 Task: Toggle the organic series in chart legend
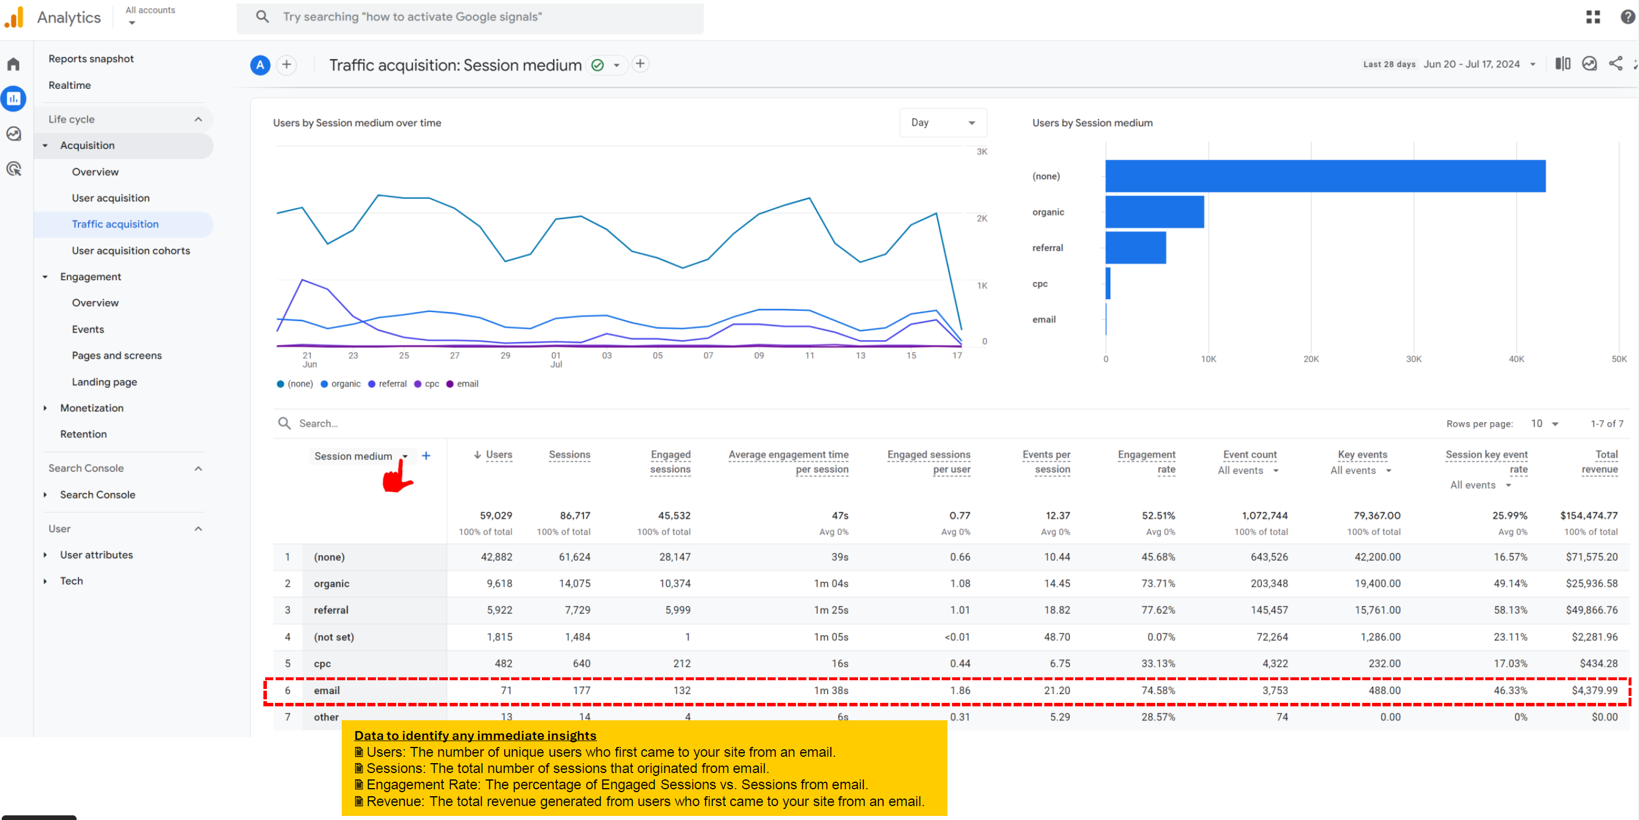341,383
